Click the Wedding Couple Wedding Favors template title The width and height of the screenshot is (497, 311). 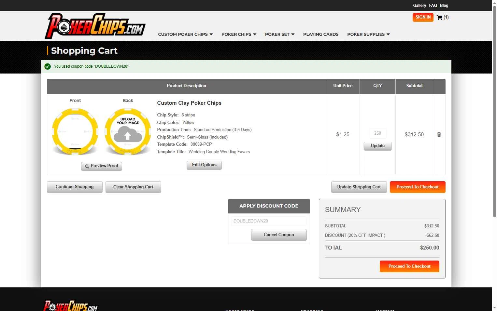(219, 152)
